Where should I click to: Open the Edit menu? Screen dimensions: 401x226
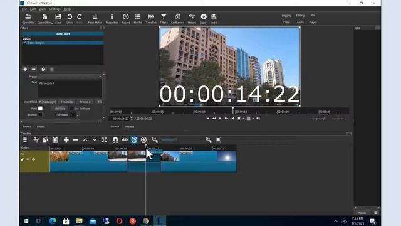33,9
